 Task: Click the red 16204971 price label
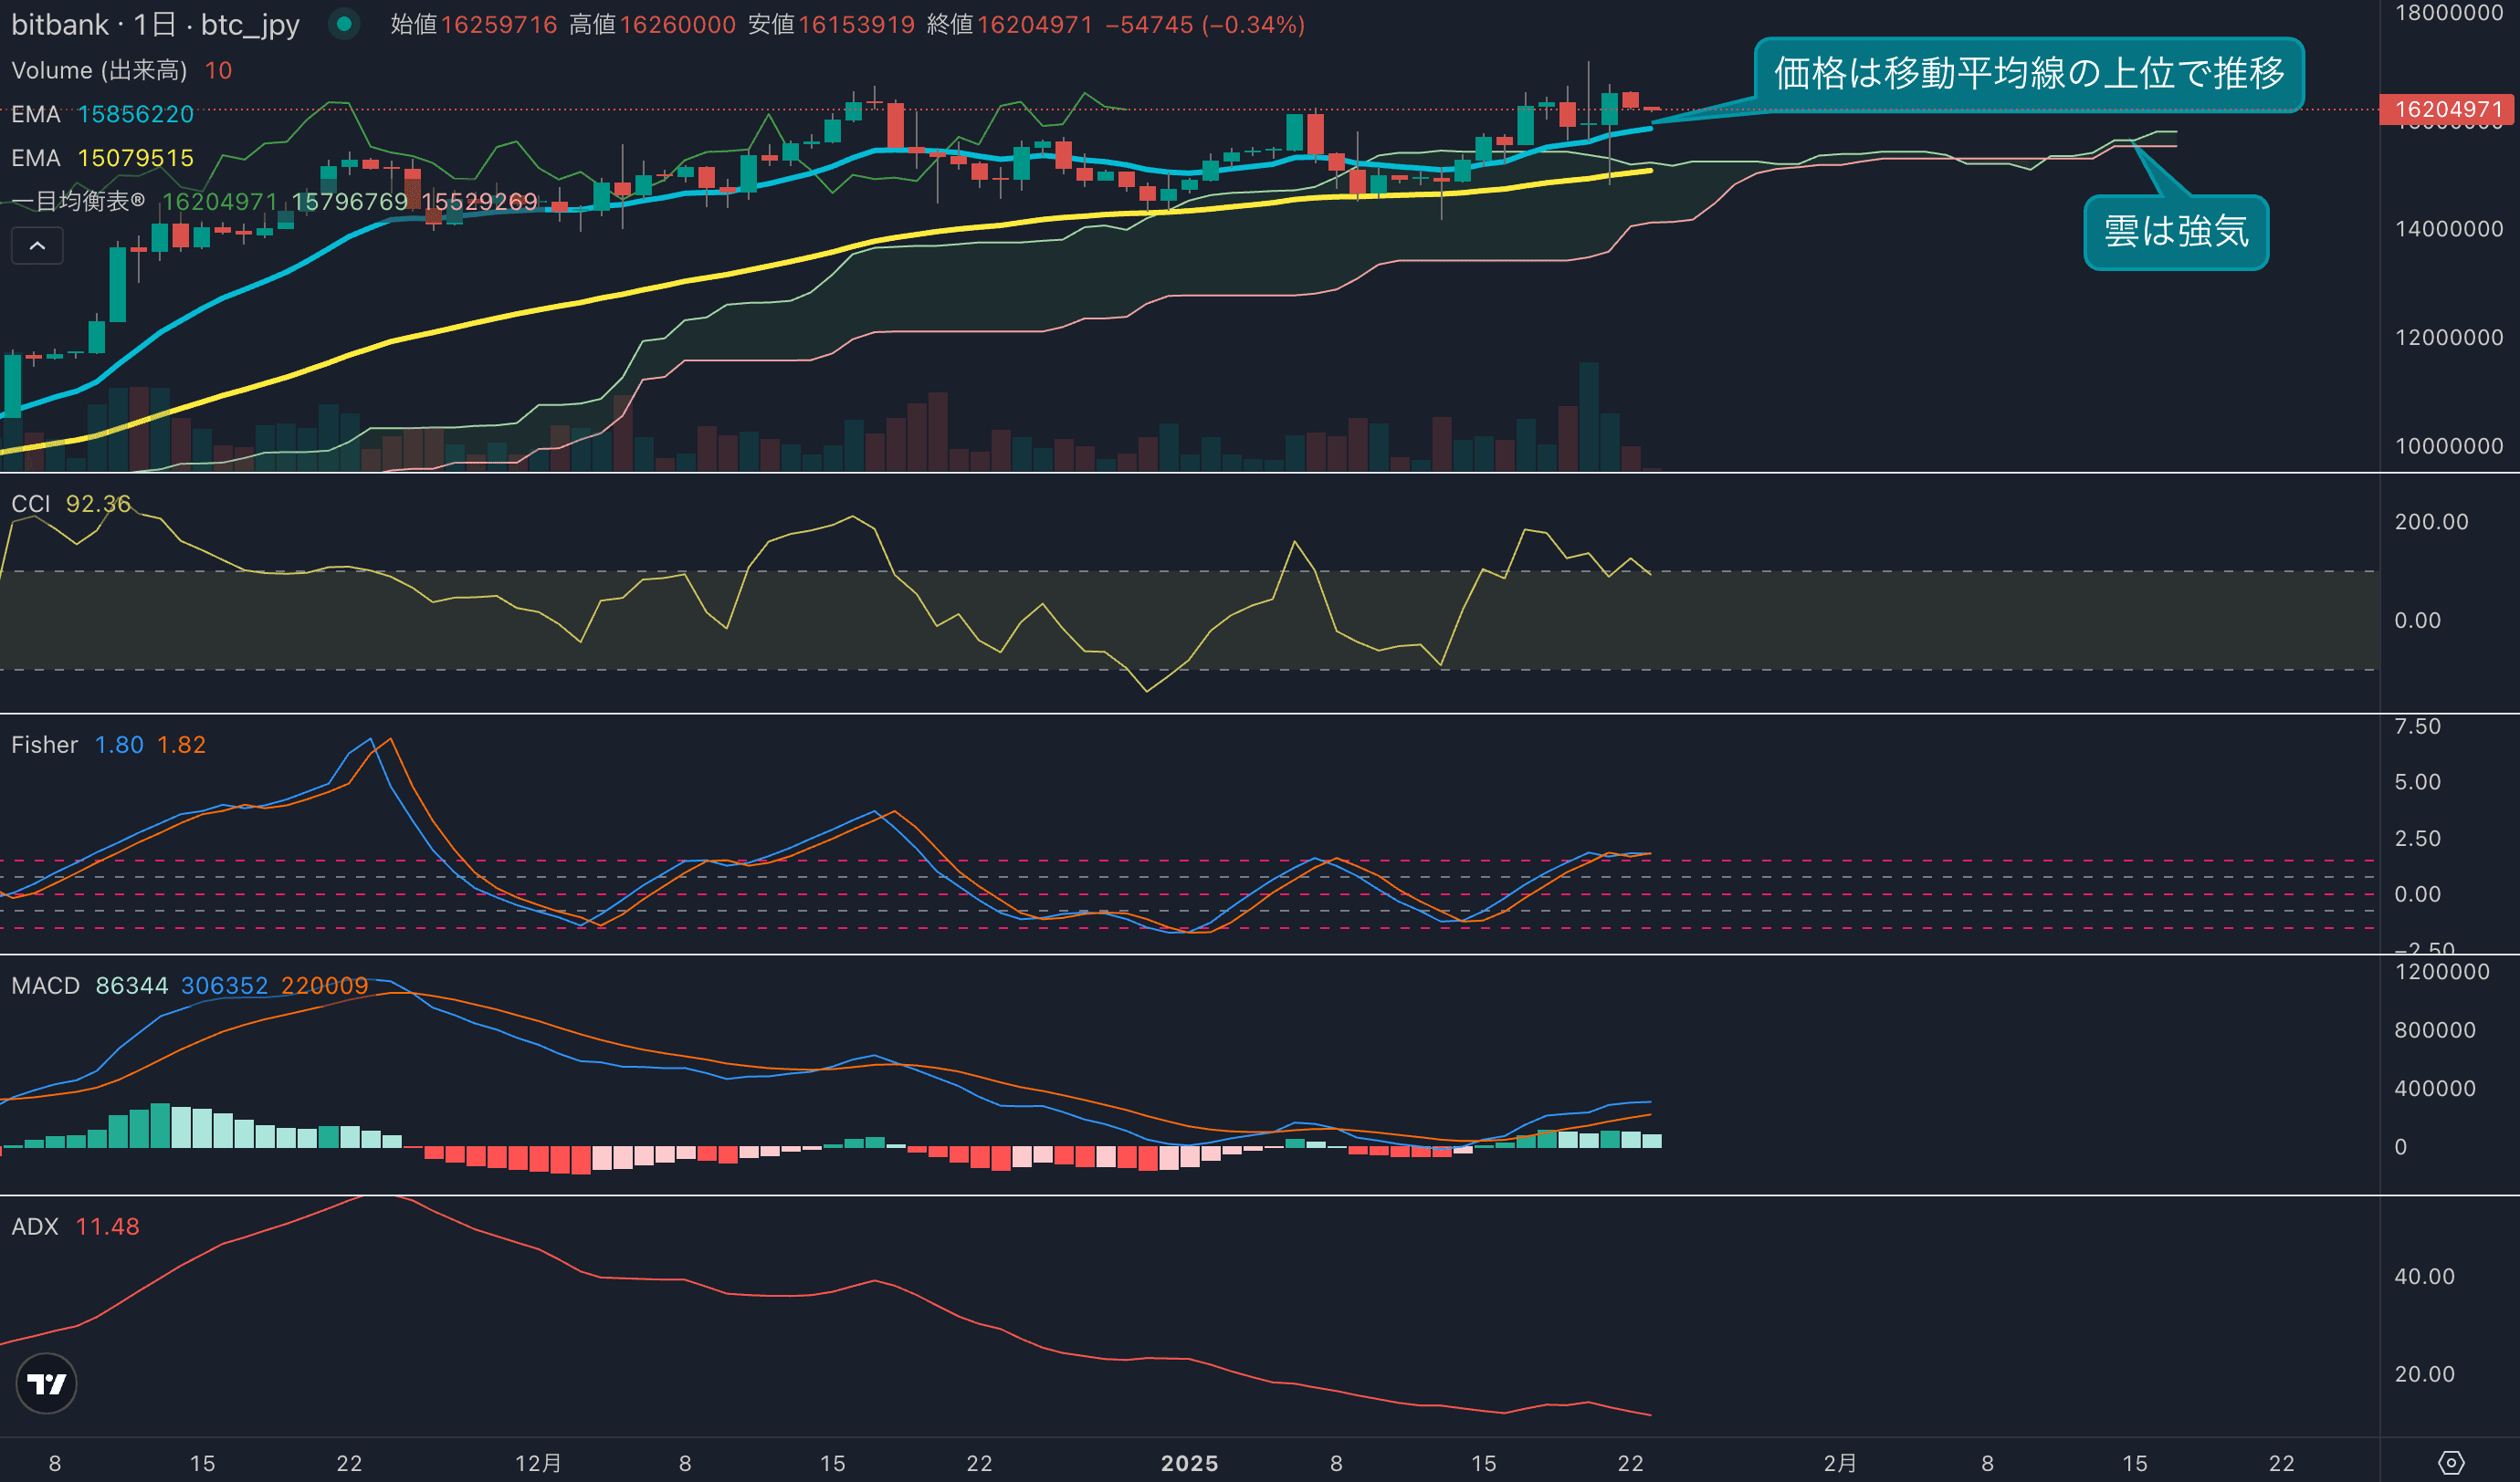coord(2446,109)
